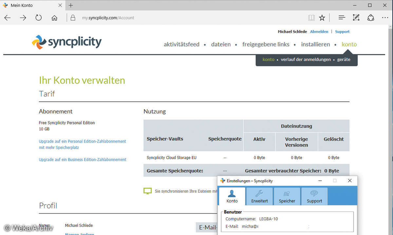Open a new browser tab with plus
This screenshot has height=235, width=393.
(x=71, y=5)
